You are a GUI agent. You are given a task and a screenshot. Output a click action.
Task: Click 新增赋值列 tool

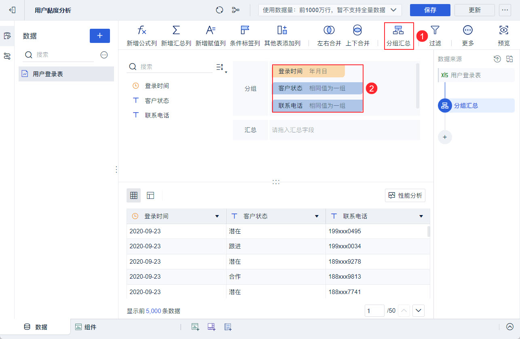click(210, 36)
